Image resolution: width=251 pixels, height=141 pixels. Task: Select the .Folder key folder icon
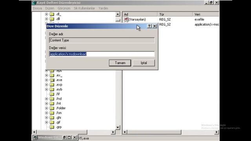click(52, 108)
